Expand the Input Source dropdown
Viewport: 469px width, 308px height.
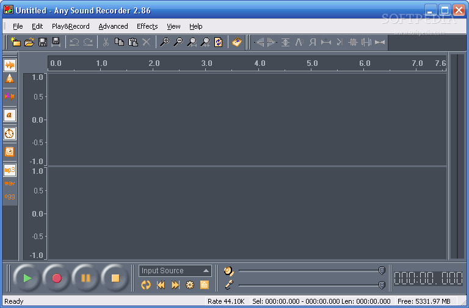coord(175,271)
